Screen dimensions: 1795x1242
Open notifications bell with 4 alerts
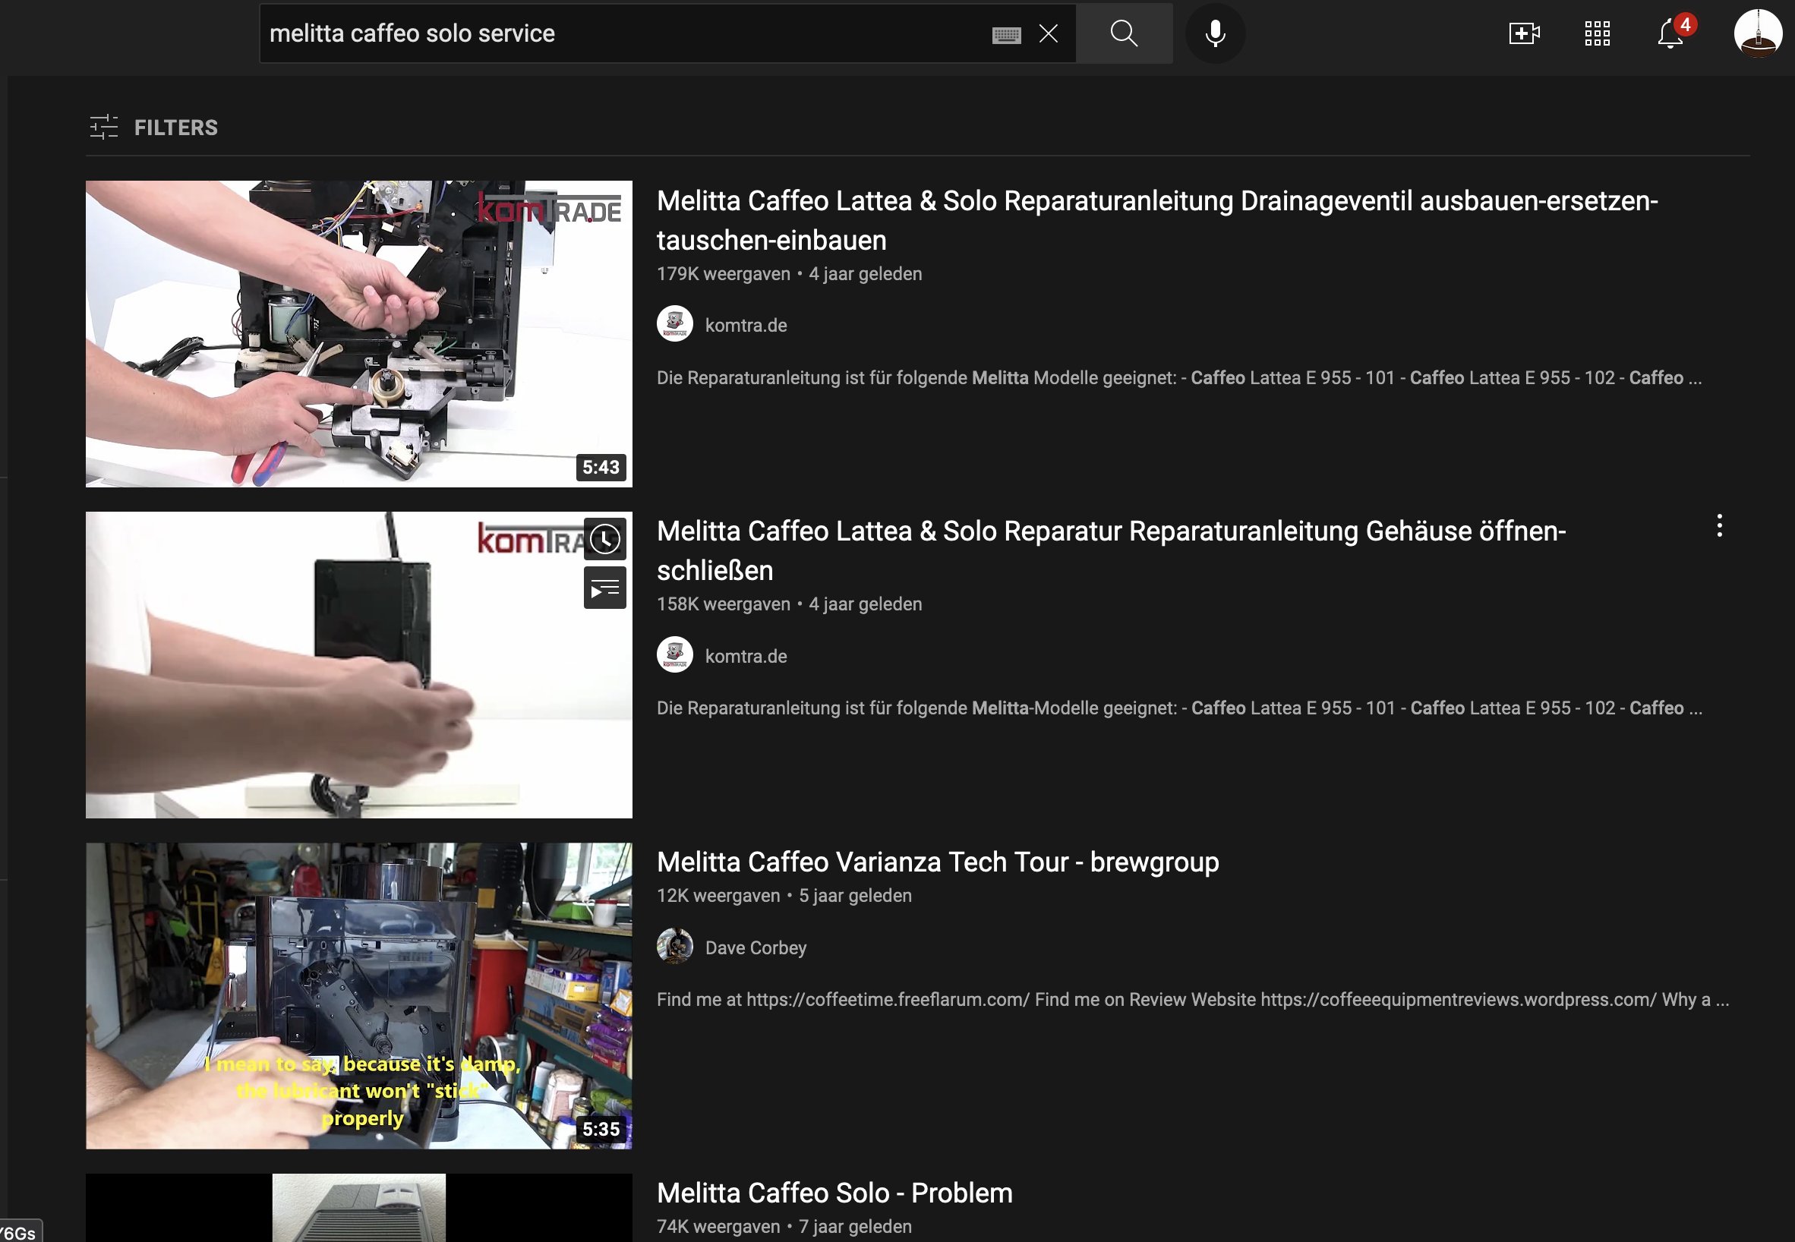tap(1670, 33)
